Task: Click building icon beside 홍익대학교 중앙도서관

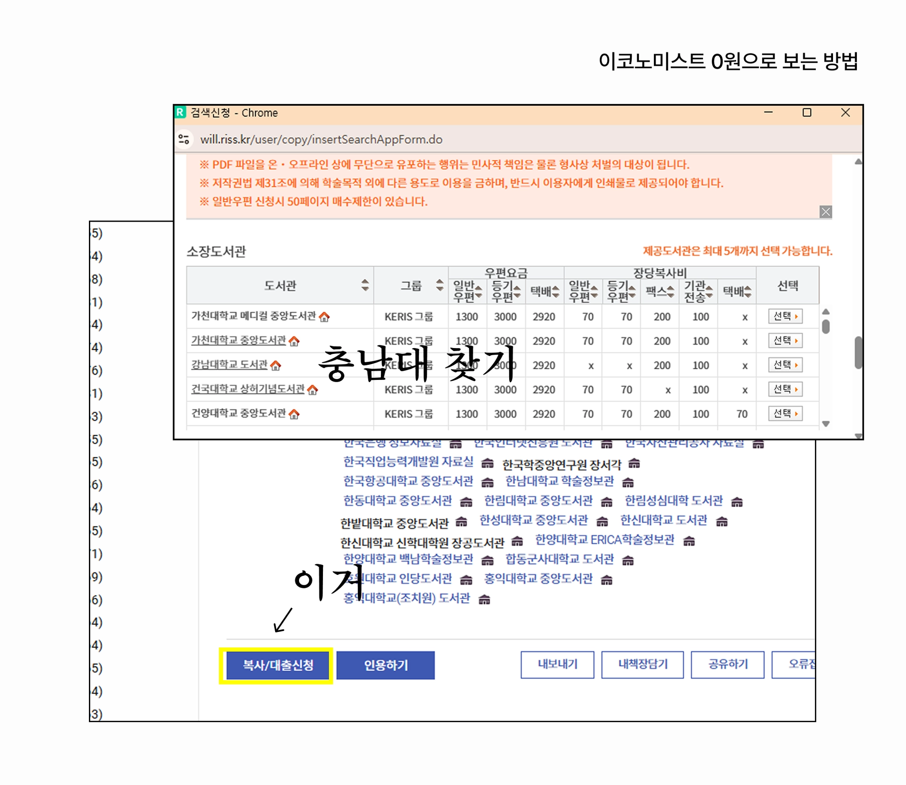Action: [607, 579]
